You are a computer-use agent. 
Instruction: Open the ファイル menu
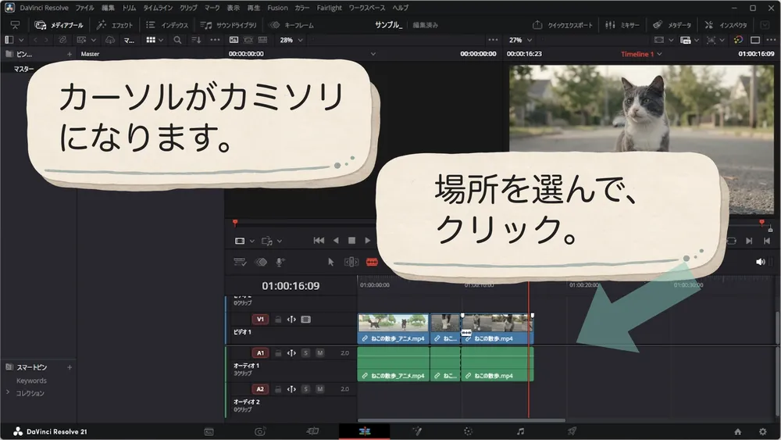pos(84,8)
